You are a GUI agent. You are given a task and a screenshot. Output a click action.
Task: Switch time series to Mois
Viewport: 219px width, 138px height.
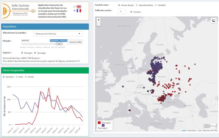point(17,77)
